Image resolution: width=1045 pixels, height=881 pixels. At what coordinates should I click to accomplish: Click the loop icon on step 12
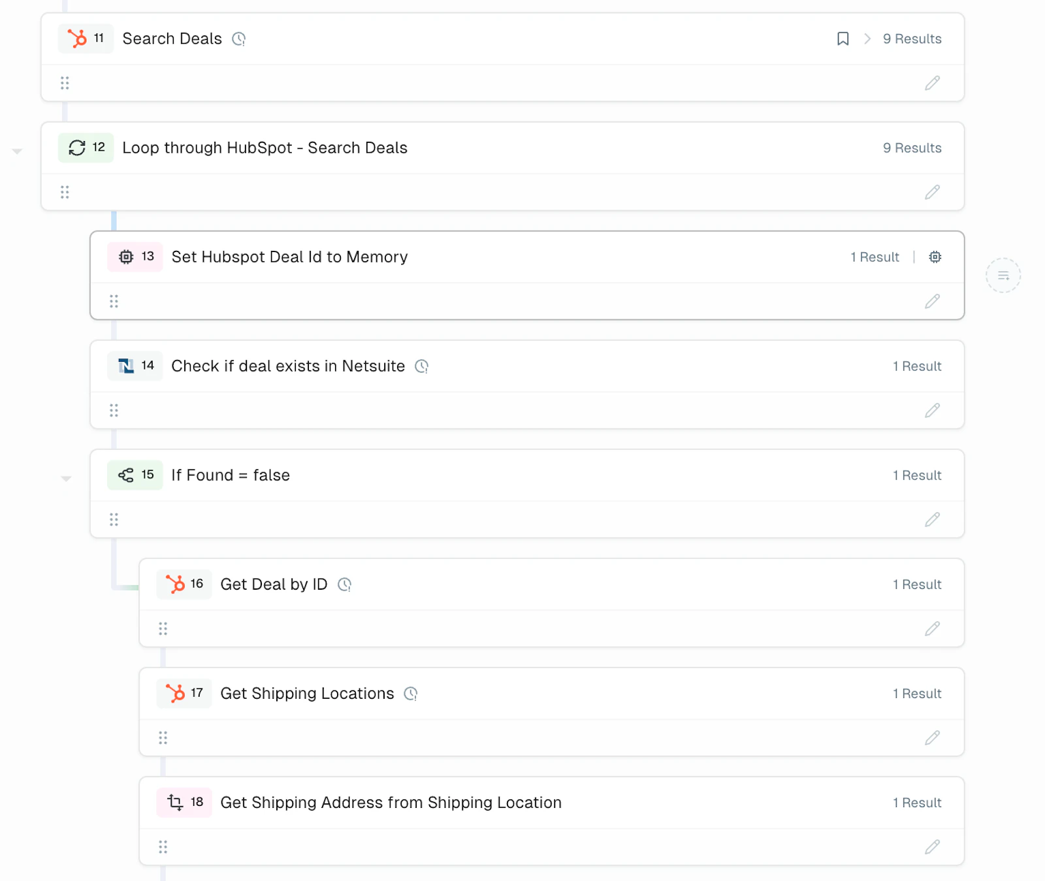77,148
